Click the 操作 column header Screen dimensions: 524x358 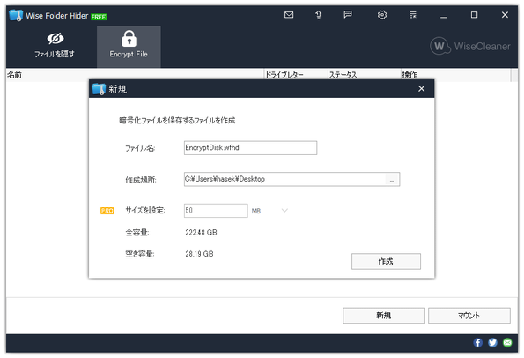pyautogui.click(x=455, y=75)
